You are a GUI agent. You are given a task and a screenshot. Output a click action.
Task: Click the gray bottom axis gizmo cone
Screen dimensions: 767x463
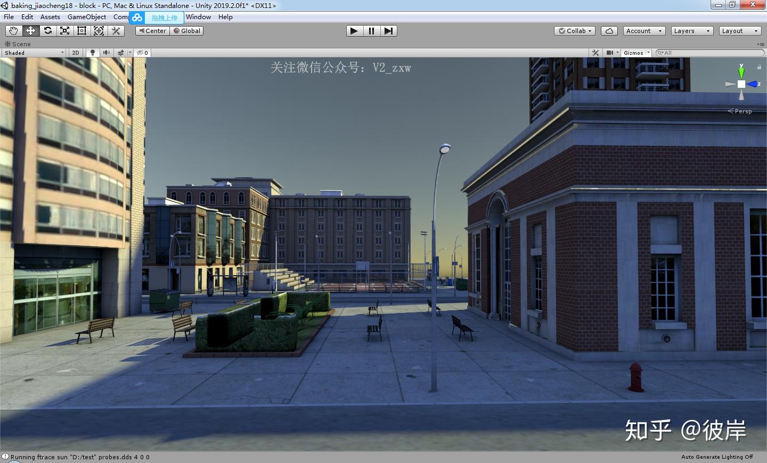coord(741,95)
